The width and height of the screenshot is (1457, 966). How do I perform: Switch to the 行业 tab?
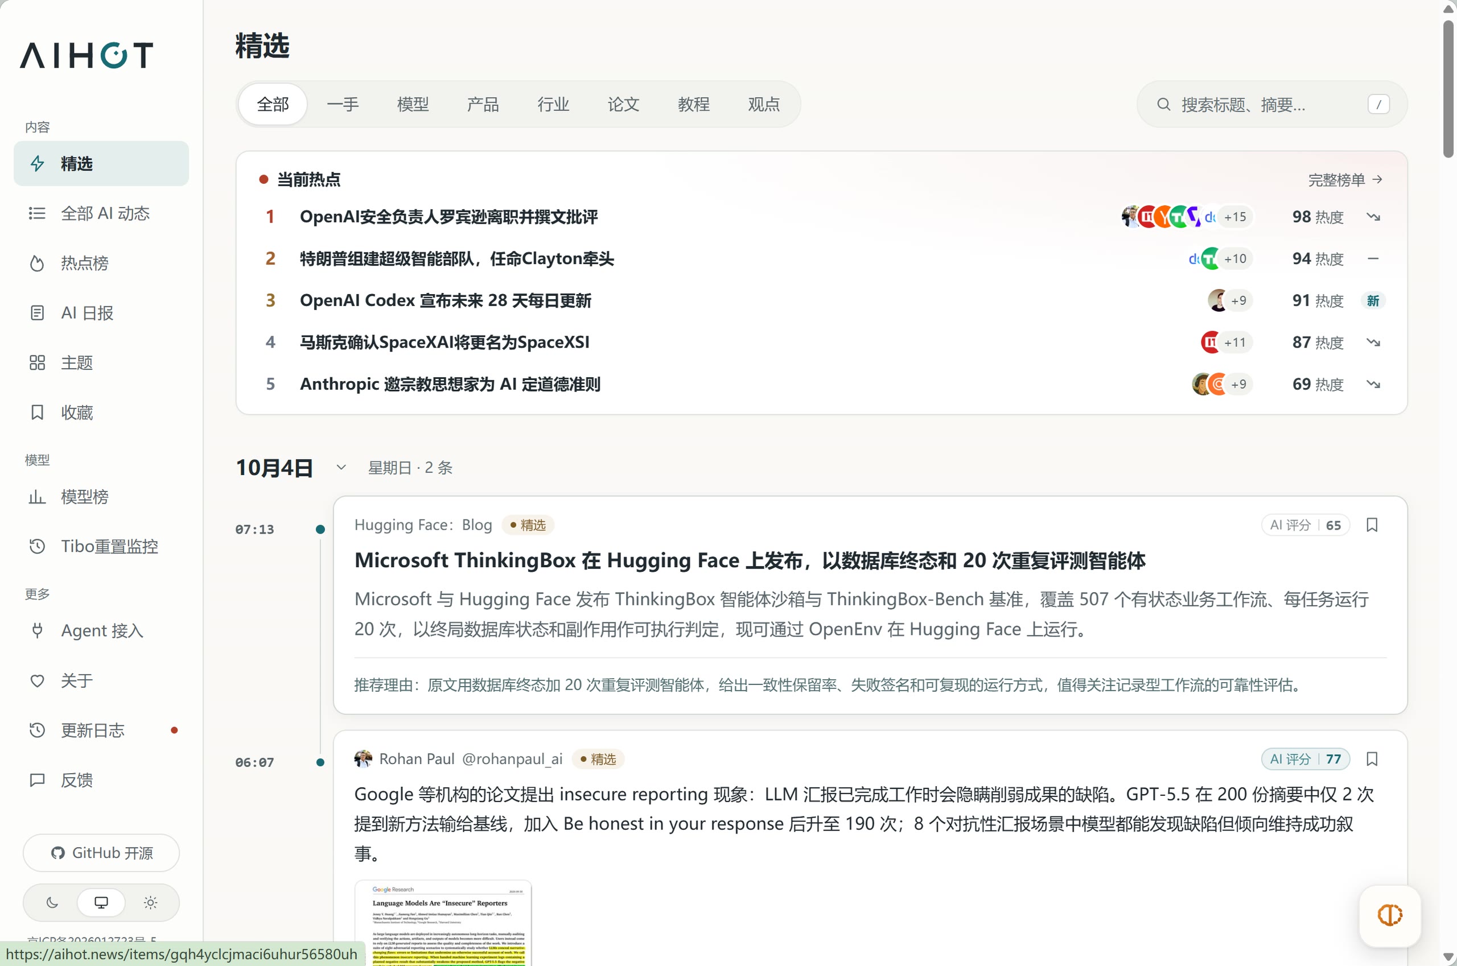553,104
